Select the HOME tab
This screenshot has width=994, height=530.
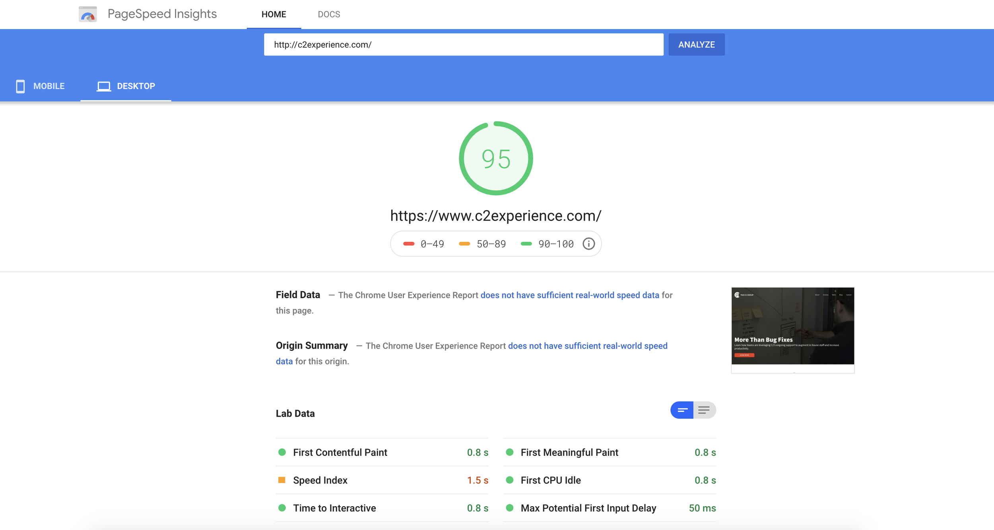(274, 14)
